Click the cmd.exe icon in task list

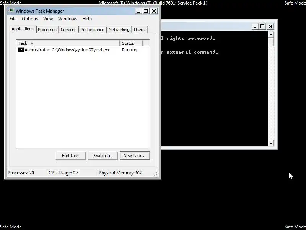coord(21,50)
